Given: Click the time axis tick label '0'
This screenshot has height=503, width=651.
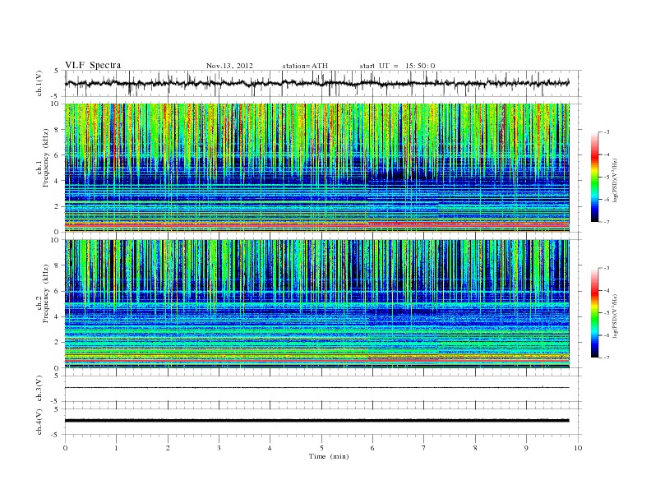Looking at the screenshot, I should (65, 448).
